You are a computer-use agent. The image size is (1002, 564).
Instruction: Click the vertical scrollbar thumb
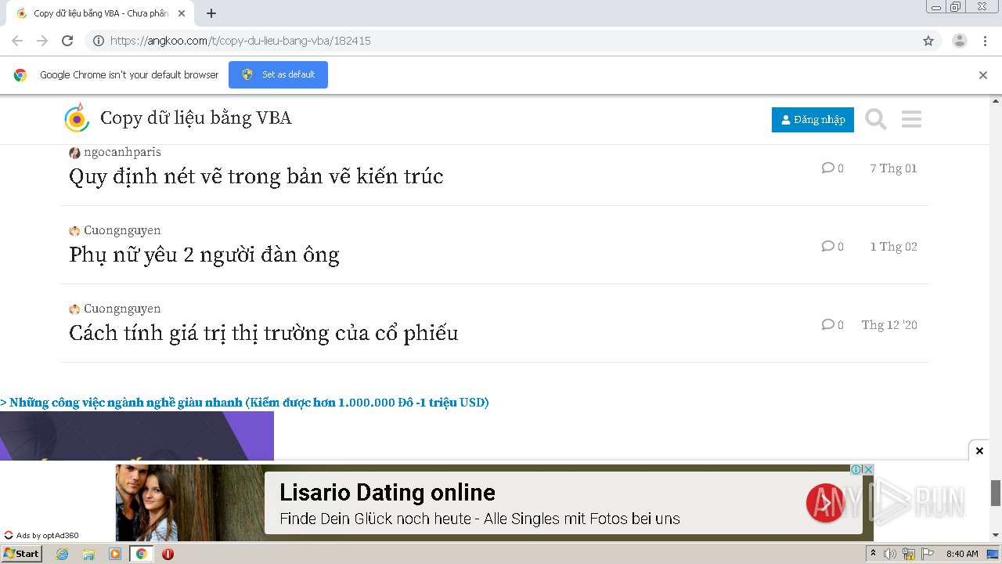coord(996,493)
